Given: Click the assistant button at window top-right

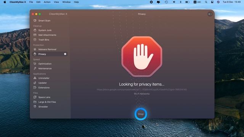Looking at the screenshot, I should (x=210, y=14).
